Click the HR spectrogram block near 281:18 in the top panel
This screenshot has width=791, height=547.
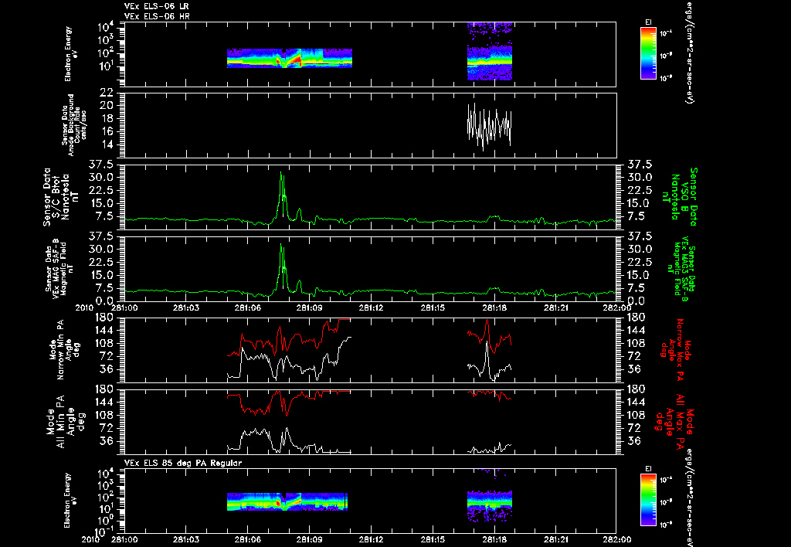click(x=489, y=52)
